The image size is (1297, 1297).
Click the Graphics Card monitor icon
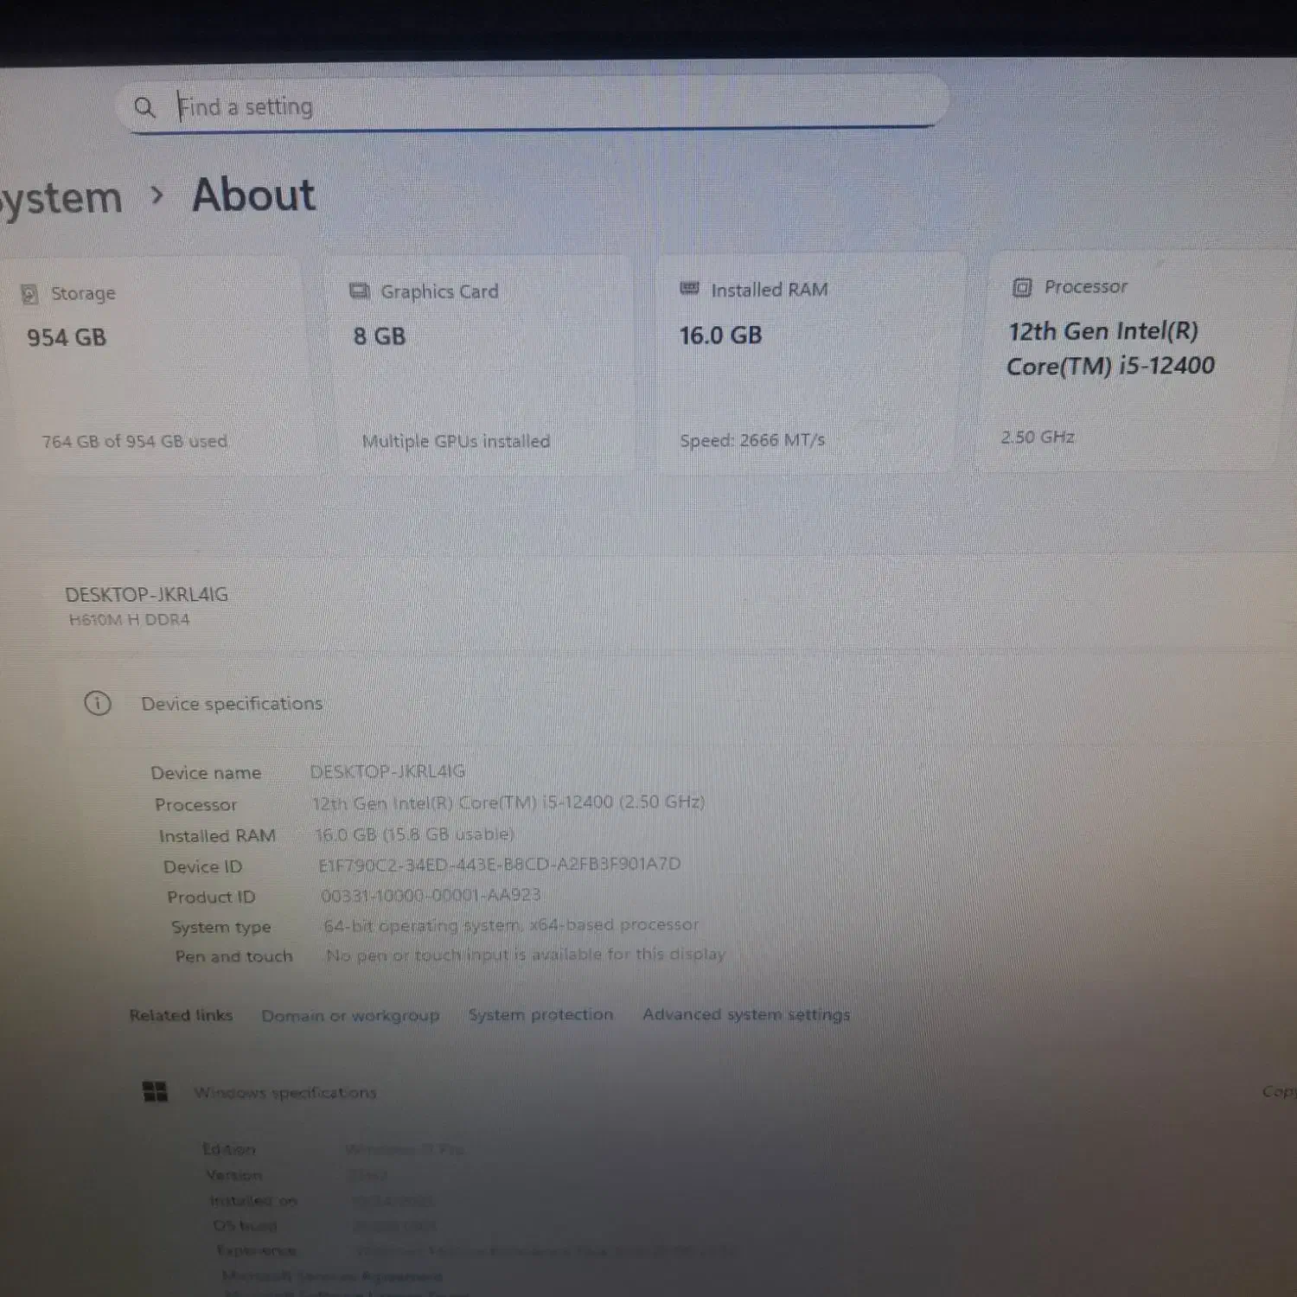359,291
